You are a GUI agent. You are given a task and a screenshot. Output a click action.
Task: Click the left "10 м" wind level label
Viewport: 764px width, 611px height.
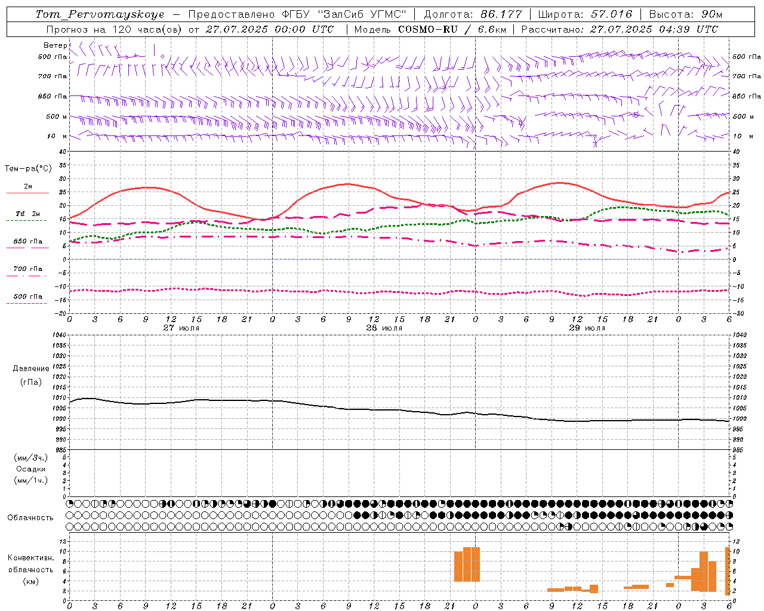click(x=57, y=136)
